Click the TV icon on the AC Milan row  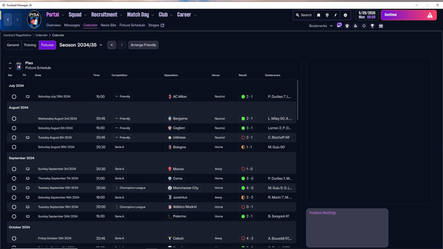pyautogui.click(x=28, y=97)
